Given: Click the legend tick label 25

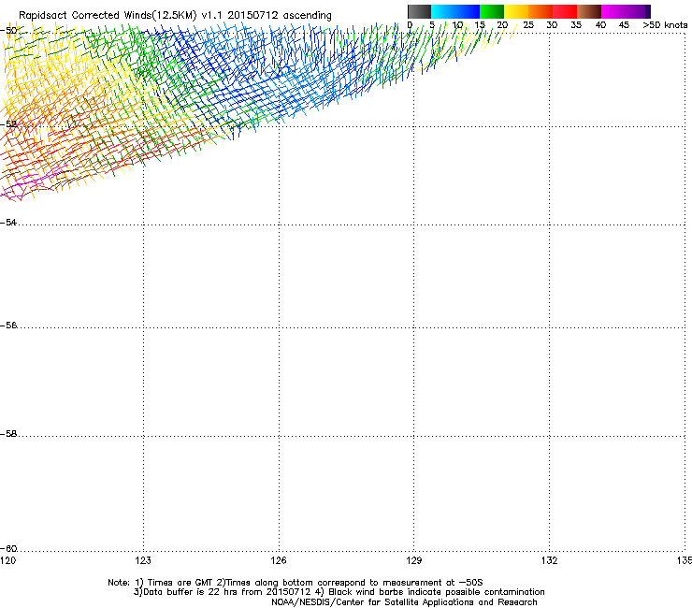Looking at the screenshot, I should 528,24.
